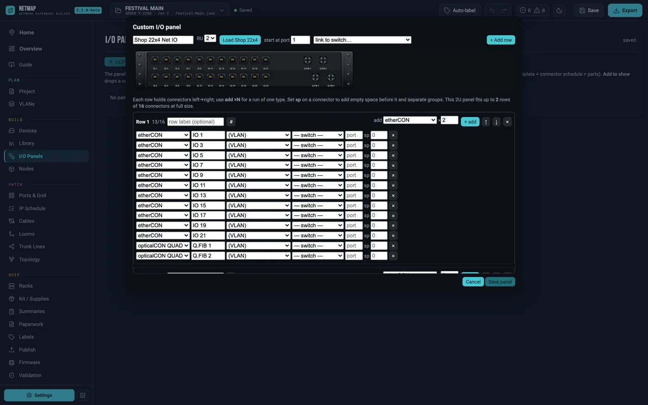648x405 pixels.
Task: Open connector type dropdown for Q.FIB 1
Action: tap(163, 246)
